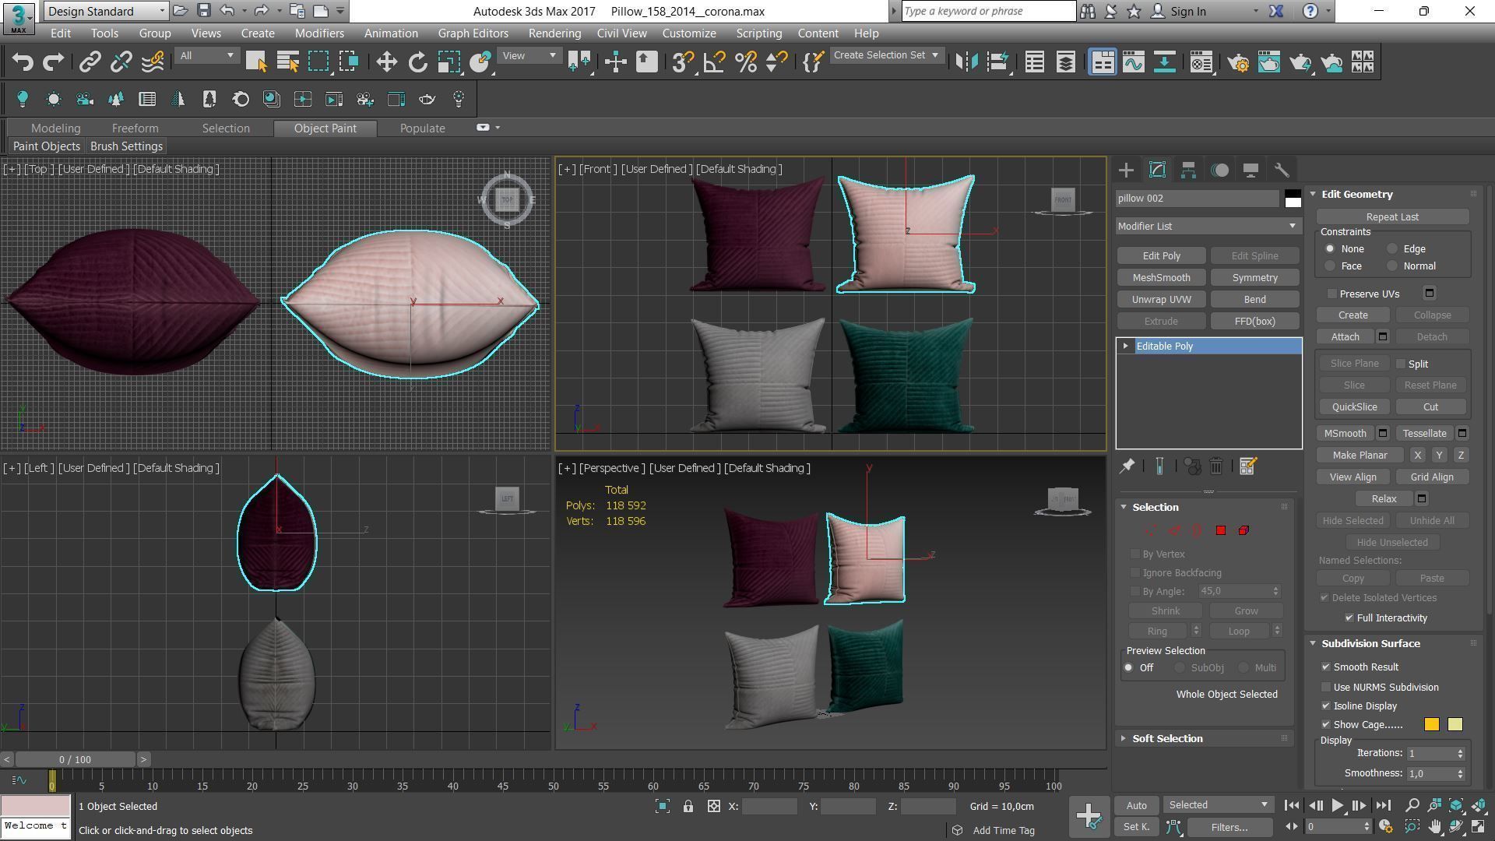
Task: Click the MeshSmooth modifier button
Action: coord(1161,278)
